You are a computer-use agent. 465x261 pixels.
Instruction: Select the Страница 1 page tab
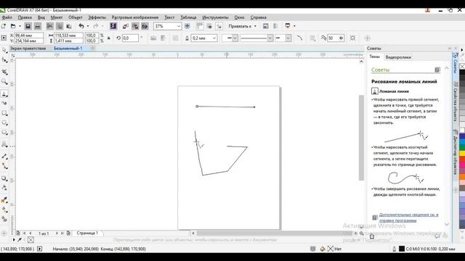pos(87,233)
